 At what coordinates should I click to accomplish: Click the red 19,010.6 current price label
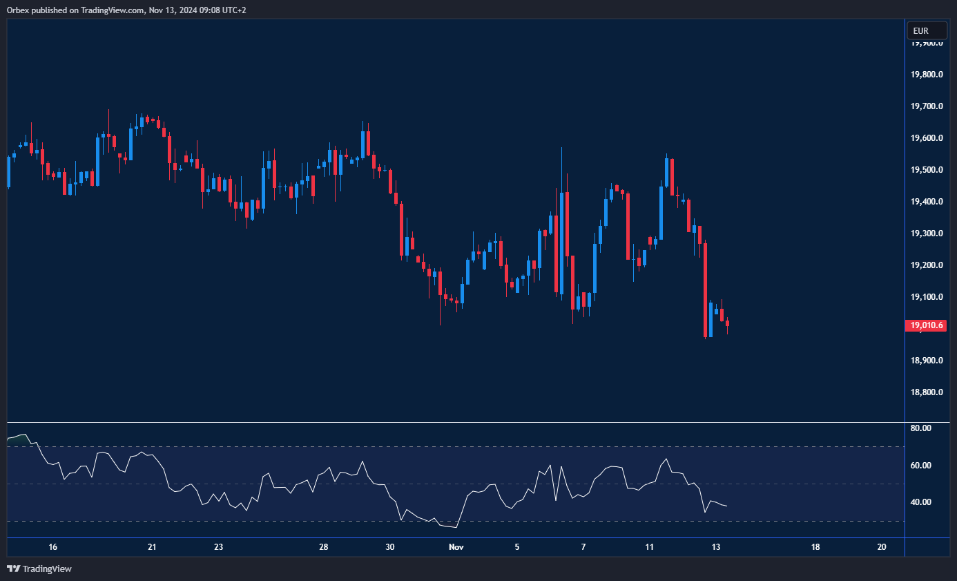tap(927, 325)
